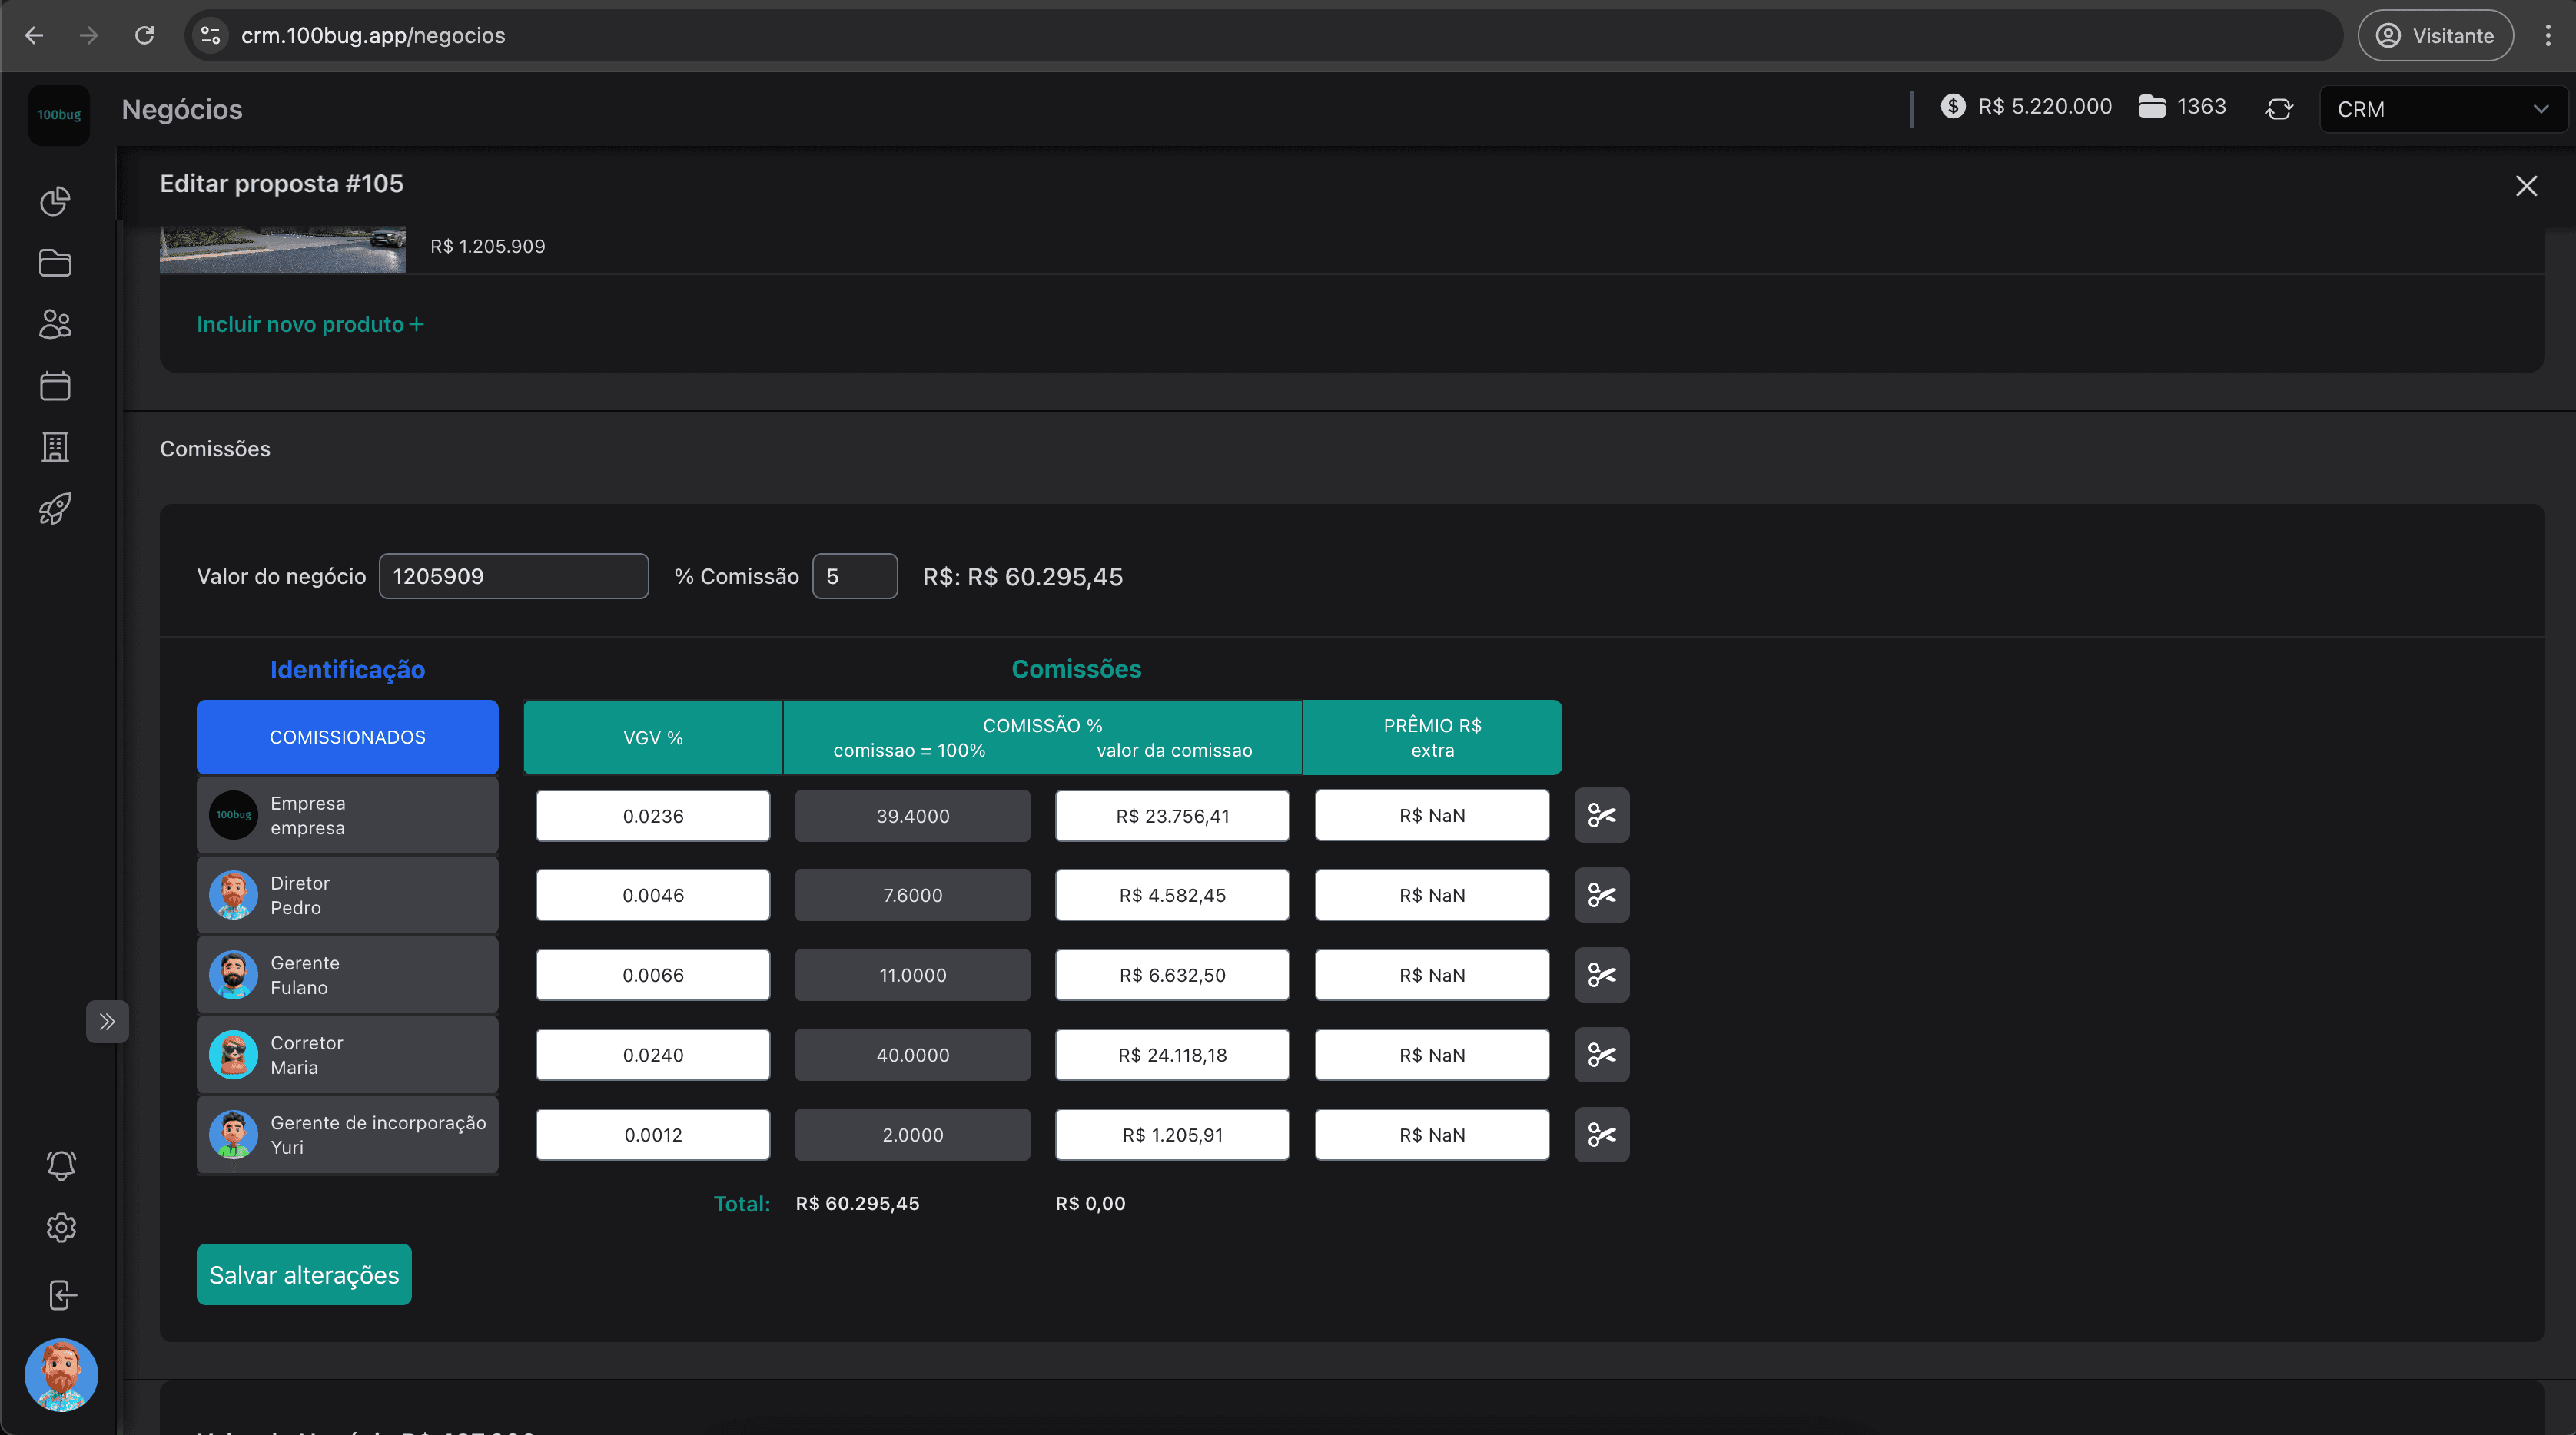Image resolution: width=2576 pixels, height=1435 pixels.
Task: Close the Editar proposta #105 panel
Action: (2526, 186)
